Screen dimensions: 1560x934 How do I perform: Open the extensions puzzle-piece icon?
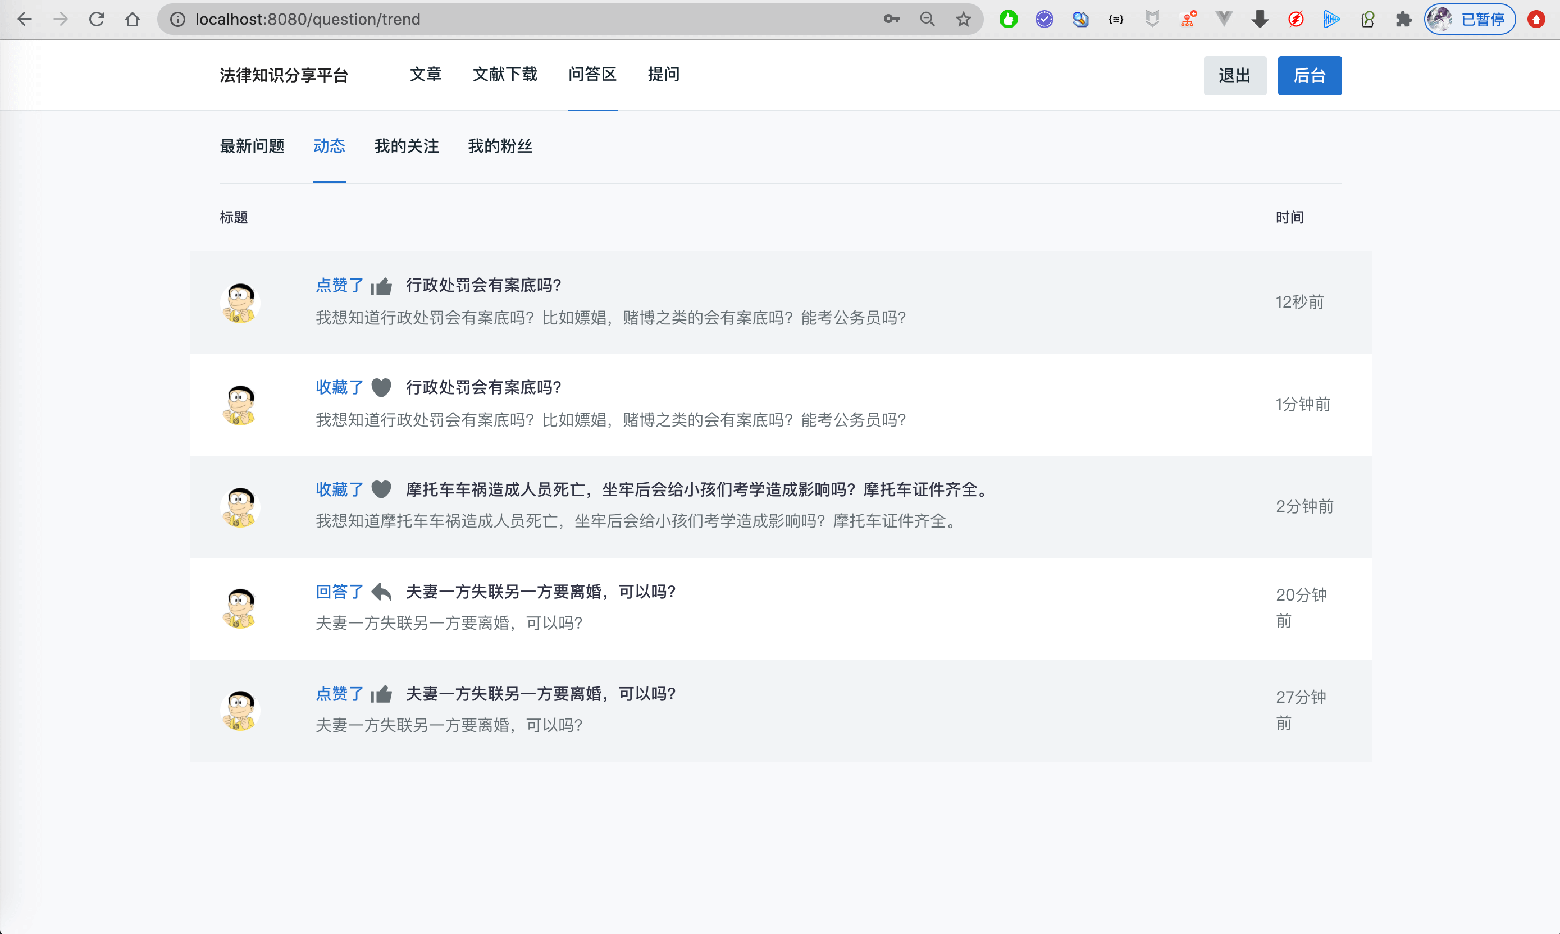click(1403, 19)
